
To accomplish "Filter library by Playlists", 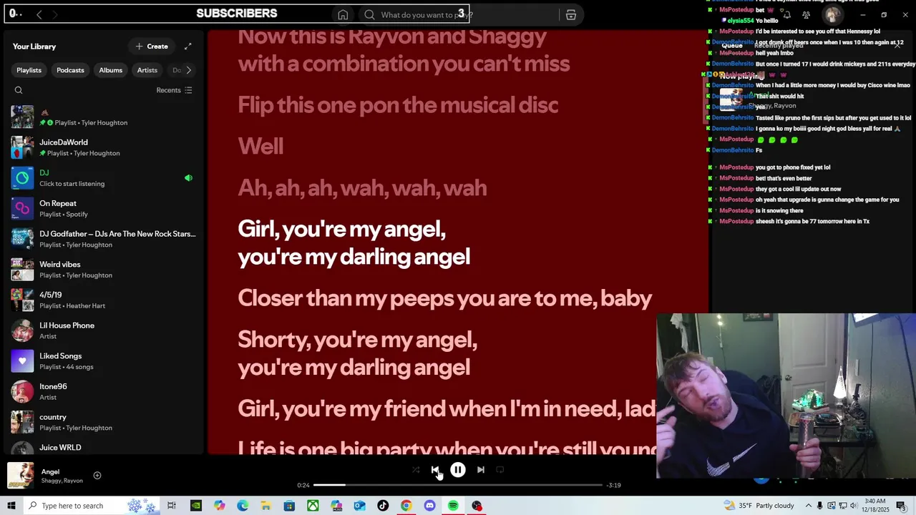I will 29,70.
